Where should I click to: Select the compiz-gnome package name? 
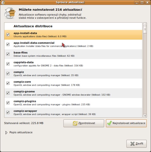(x=24, y=91)
